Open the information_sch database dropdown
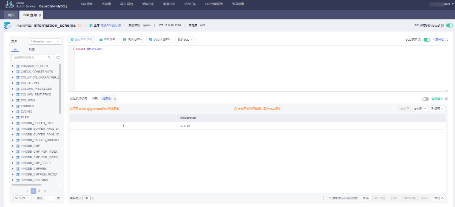The width and height of the screenshot is (455, 207). click(45, 42)
